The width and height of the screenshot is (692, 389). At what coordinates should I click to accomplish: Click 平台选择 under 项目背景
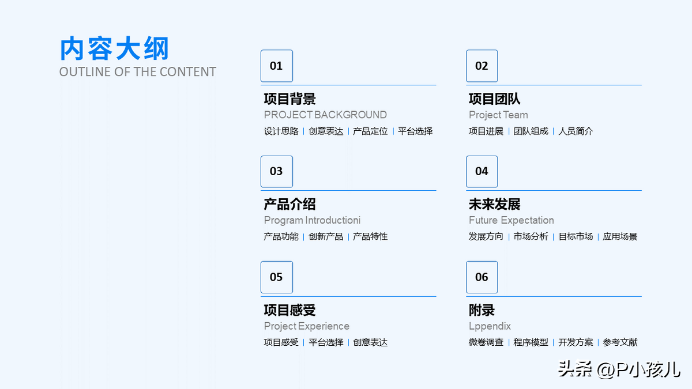click(x=415, y=131)
